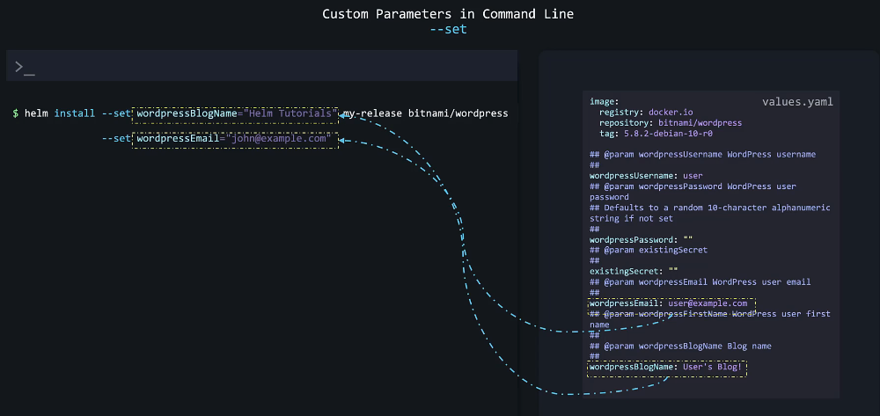Click the terminal prompt icon
The width and height of the screenshot is (880, 416).
(x=25, y=68)
